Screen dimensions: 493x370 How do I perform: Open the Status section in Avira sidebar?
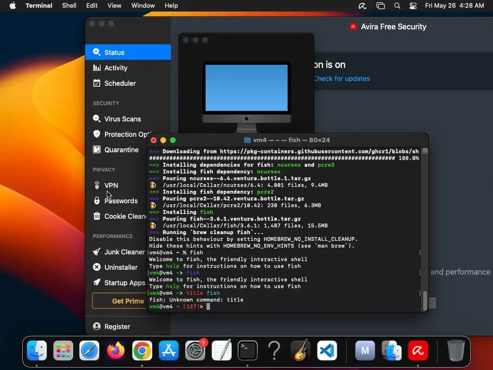(128, 52)
